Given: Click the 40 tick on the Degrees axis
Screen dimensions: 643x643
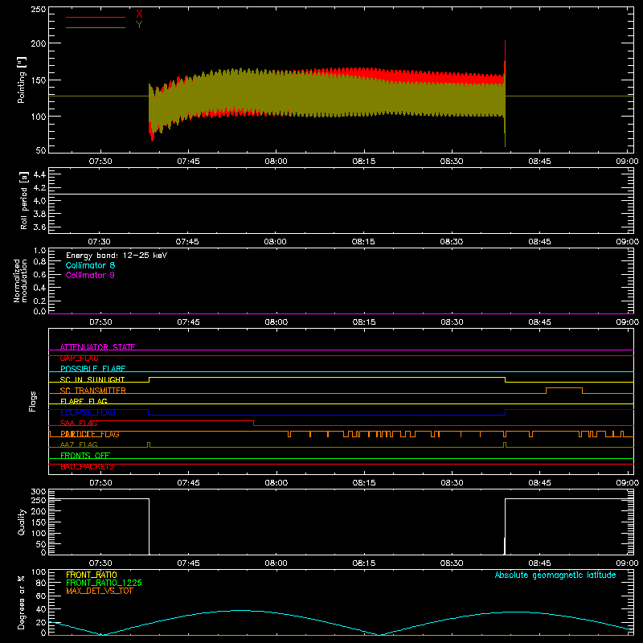Looking at the screenshot, I should pos(41,610).
